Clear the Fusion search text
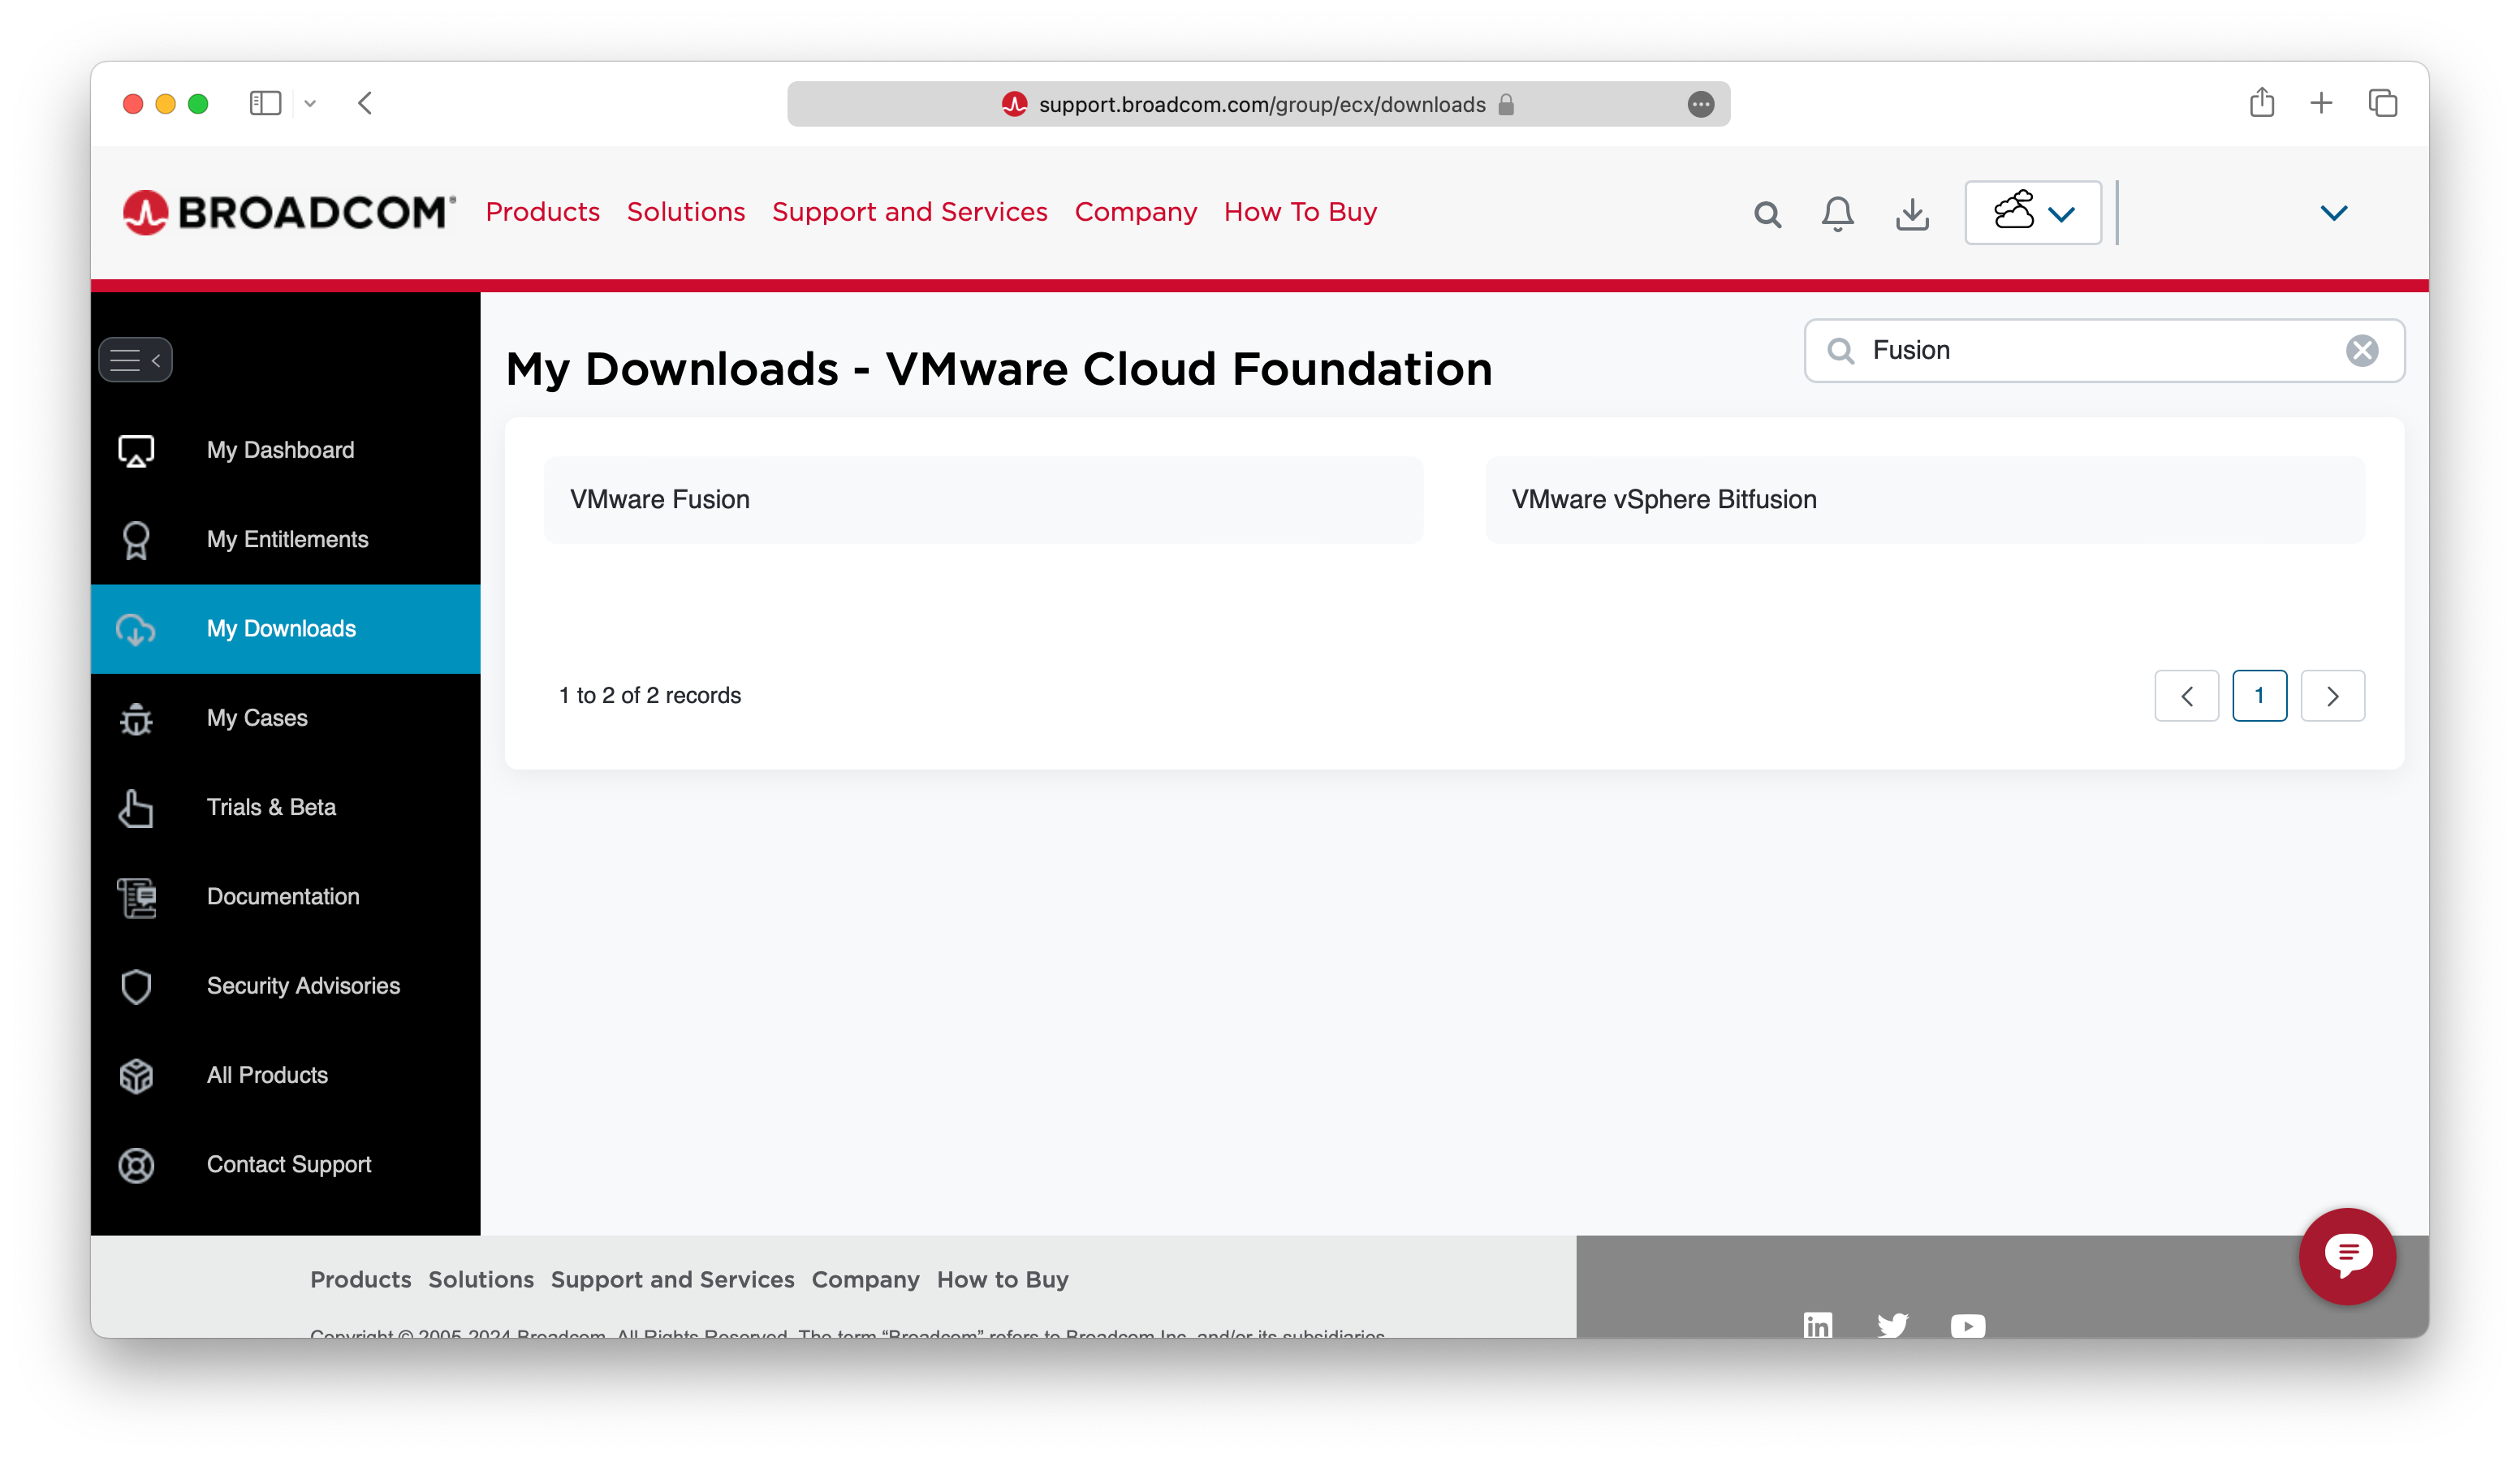The height and width of the screenshot is (1458, 2520). point(2361,350)
